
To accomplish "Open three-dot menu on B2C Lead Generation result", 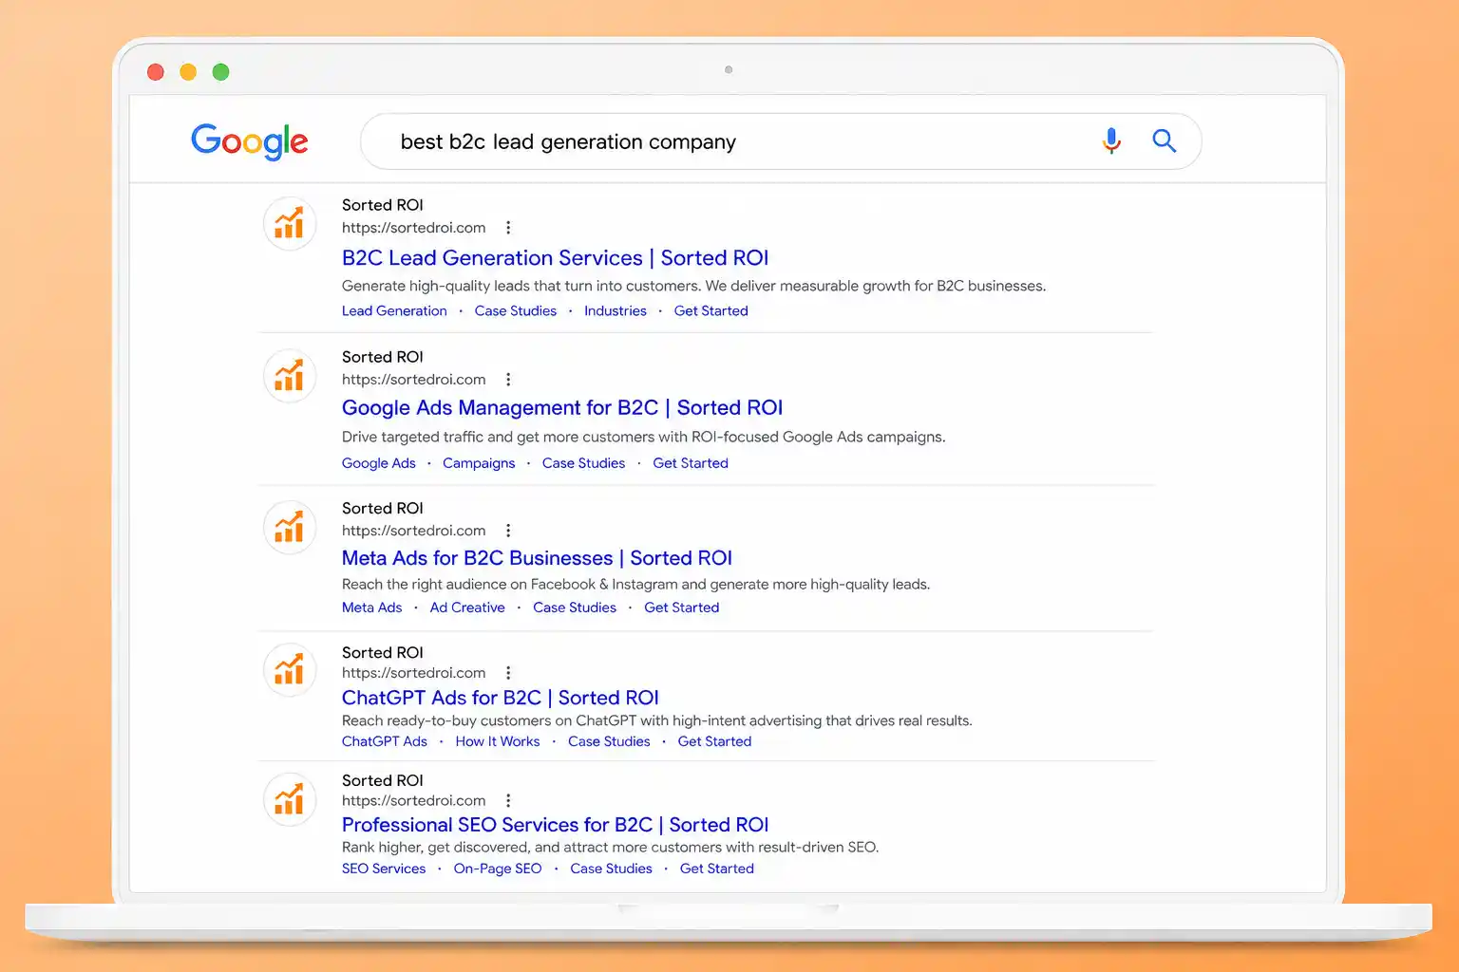I will [x=508, y=228].
